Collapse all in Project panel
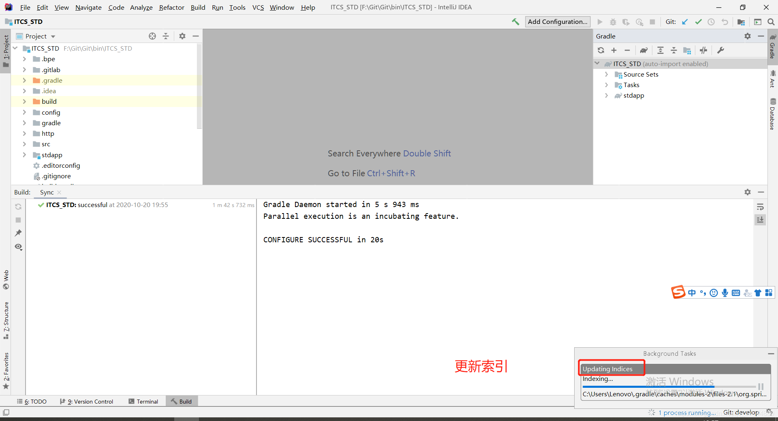The height and width of the screenshot is (421, 778). coord(166,36)
